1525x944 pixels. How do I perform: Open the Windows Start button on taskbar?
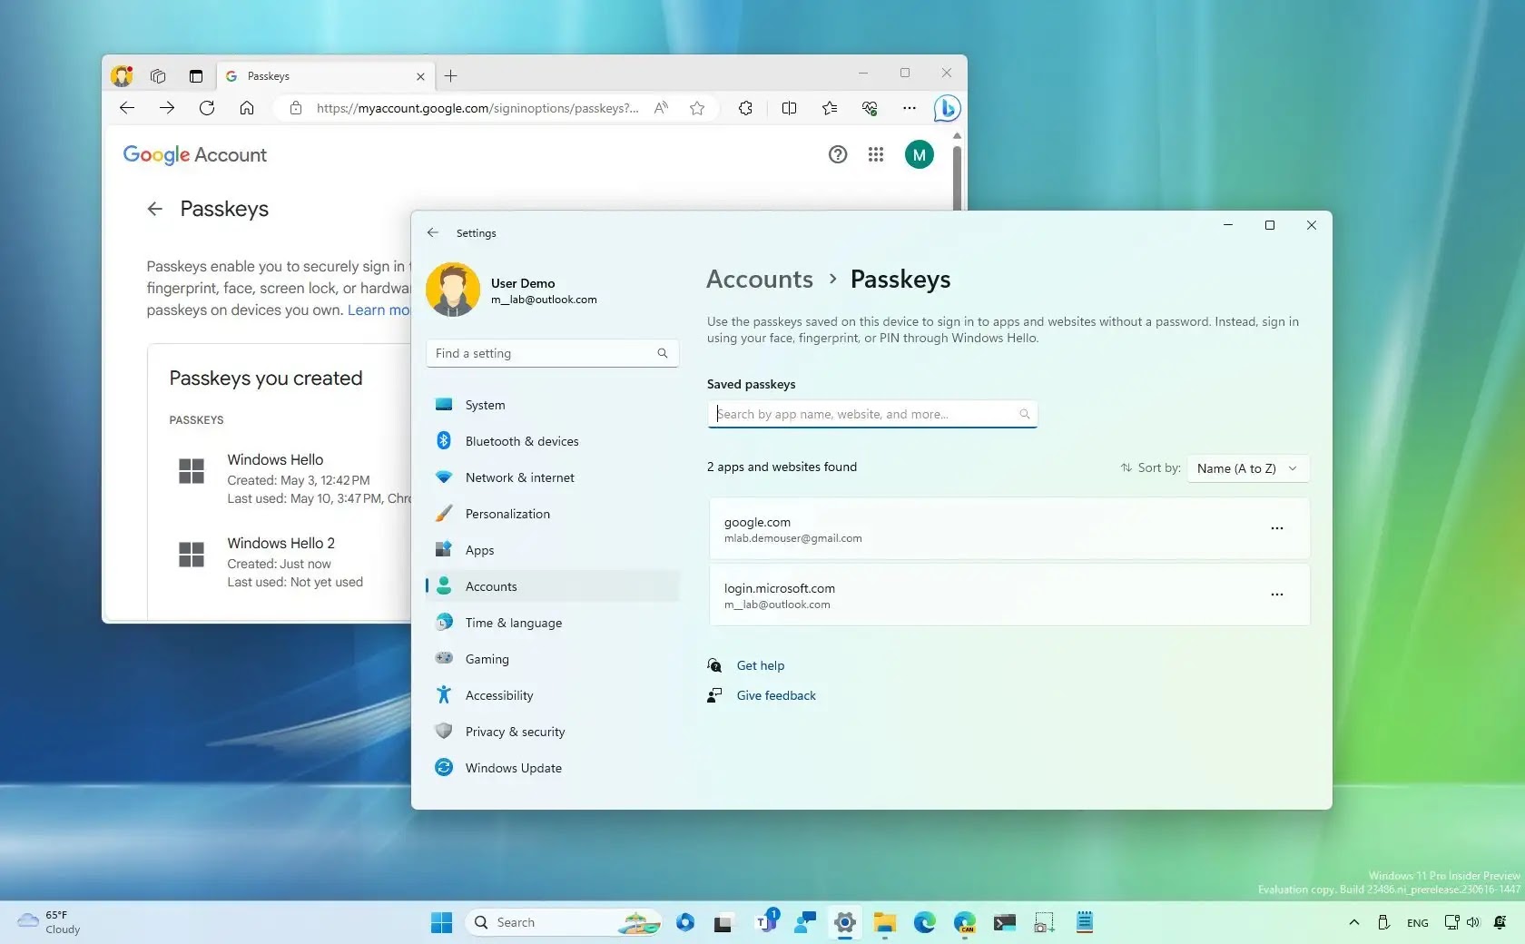coord(441,922)
